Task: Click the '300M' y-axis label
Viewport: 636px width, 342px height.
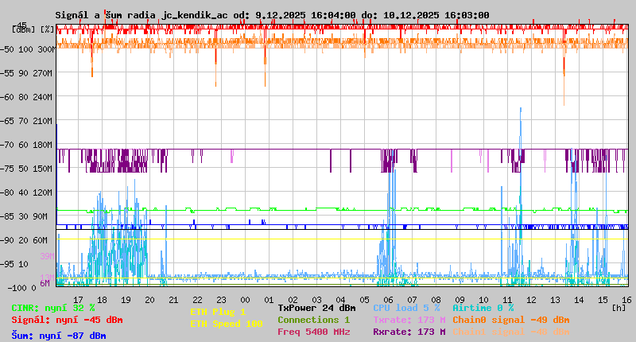Action: pyautogui.click(x=46, y=49)
